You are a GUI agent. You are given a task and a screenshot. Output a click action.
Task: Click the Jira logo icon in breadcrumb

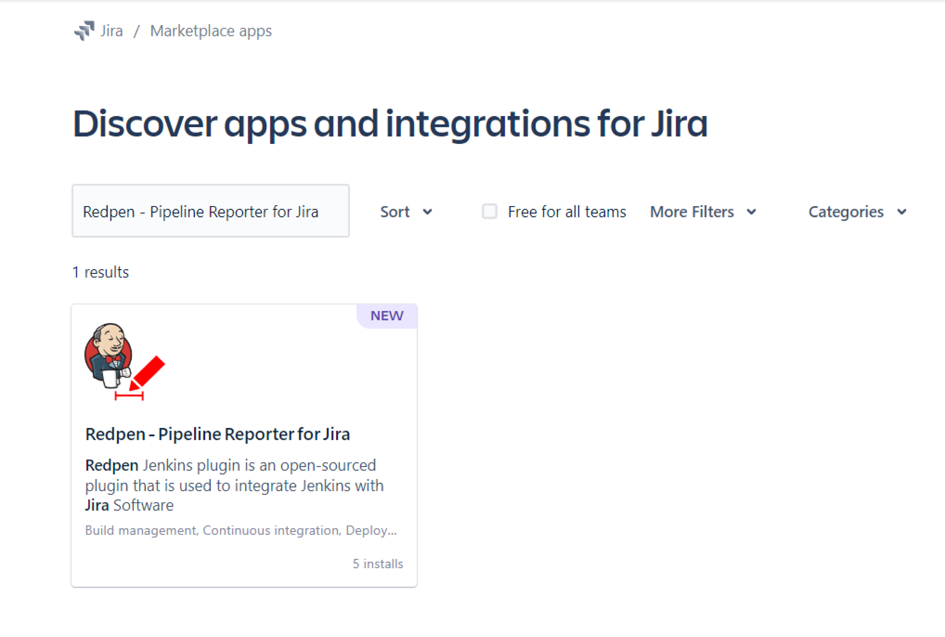pos(85,30)
